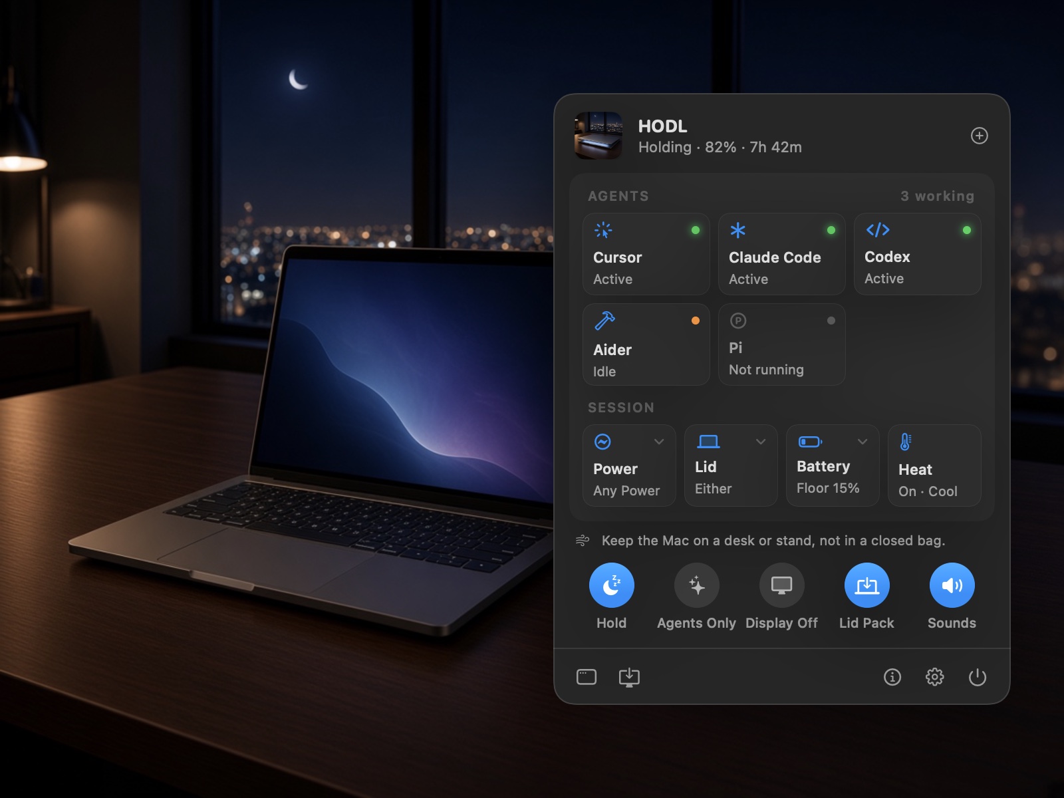Click the Power icon in Session
1064x798 pixels.
tap(602, 442)
